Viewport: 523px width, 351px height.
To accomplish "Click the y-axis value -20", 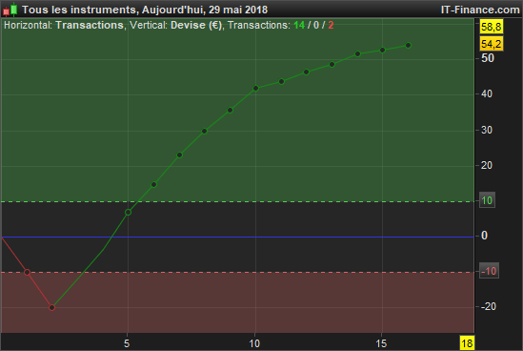I will 489,306.
